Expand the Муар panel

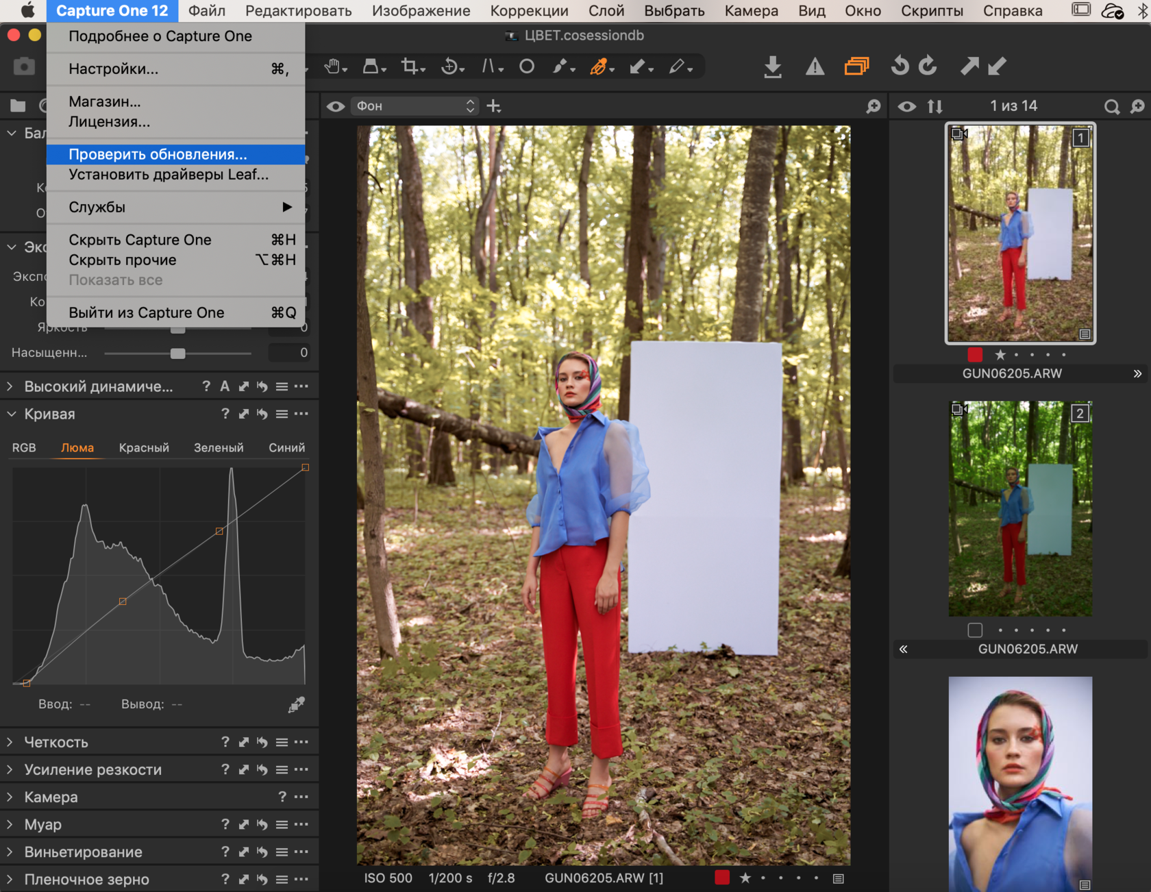tap(10, 824)
